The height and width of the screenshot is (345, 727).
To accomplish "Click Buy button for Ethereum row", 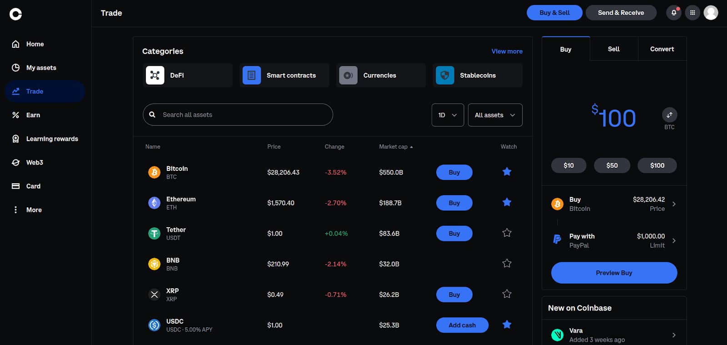I will pos(454,203).
